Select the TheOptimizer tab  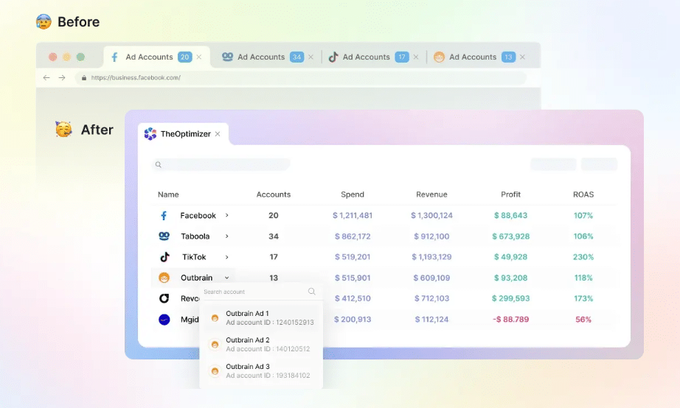pyautogui.click(x=183, y=134)
